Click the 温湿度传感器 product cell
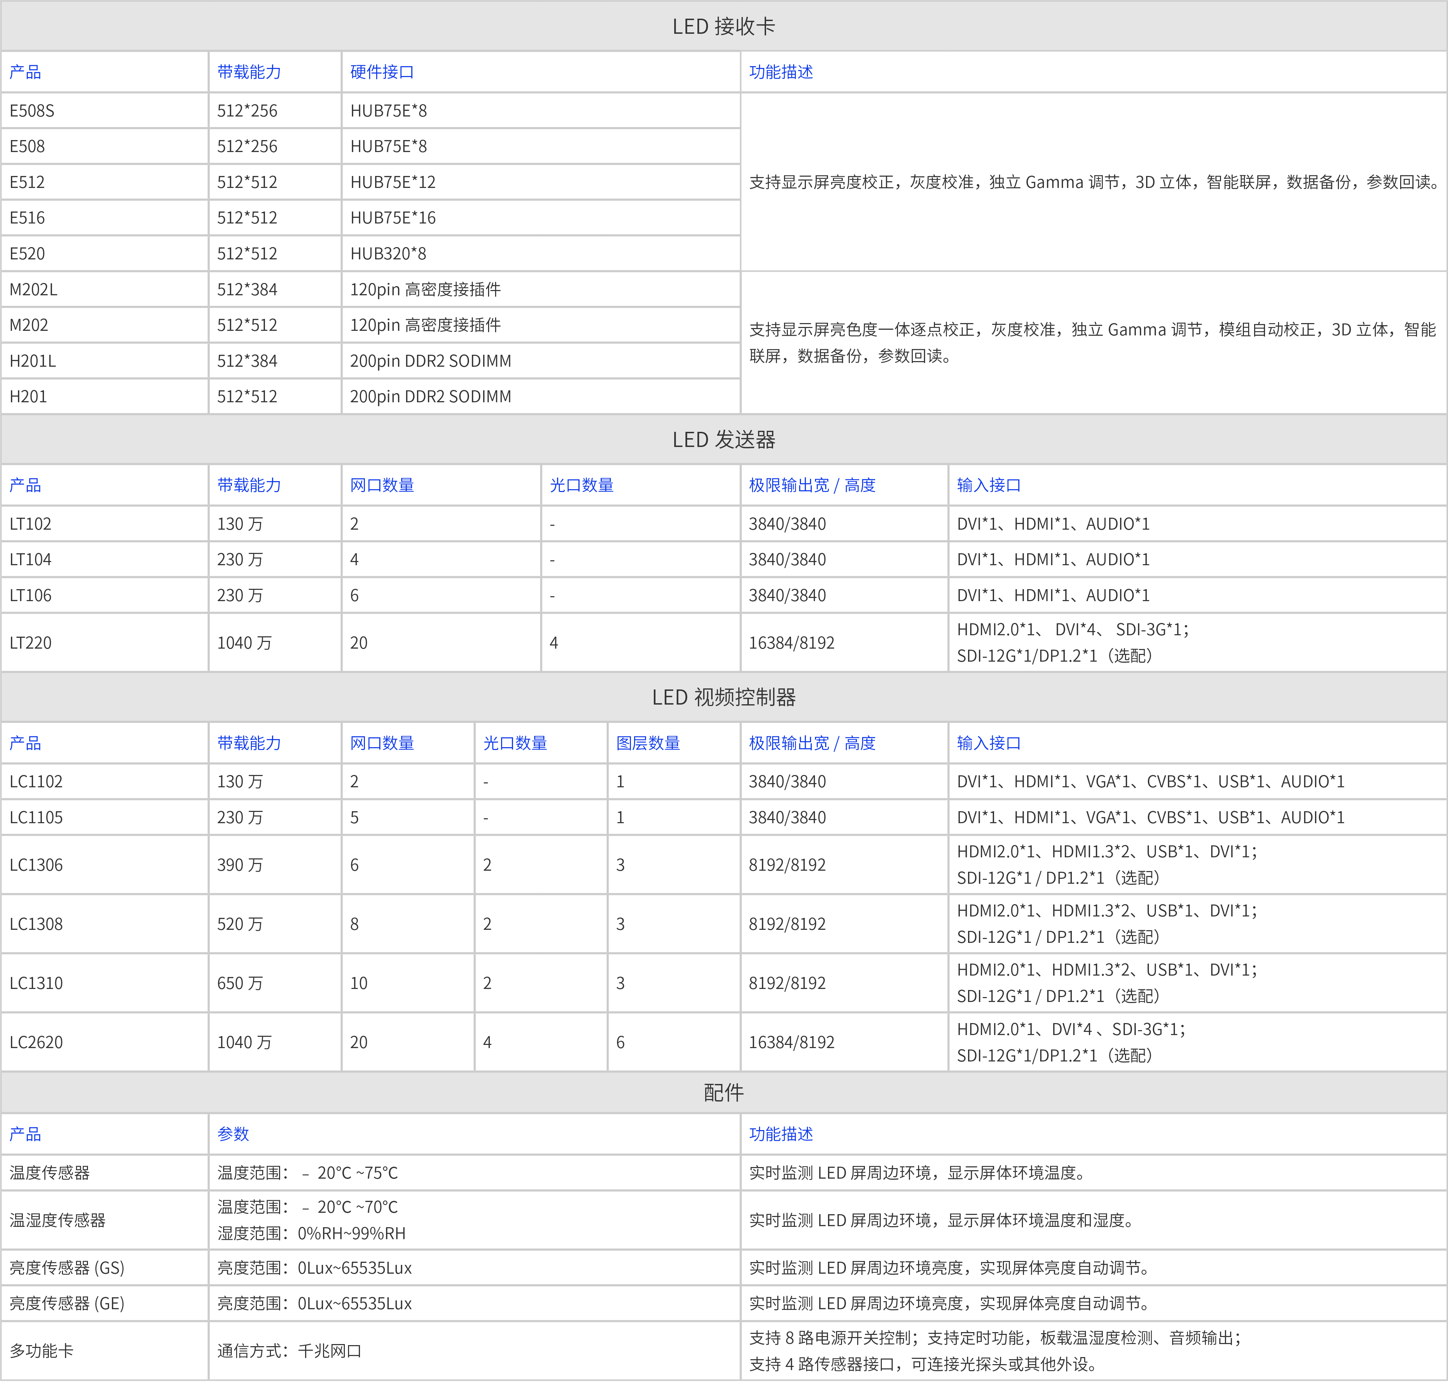The width and height of the screenshot is (1448, 1387). tap(105, 1220)
